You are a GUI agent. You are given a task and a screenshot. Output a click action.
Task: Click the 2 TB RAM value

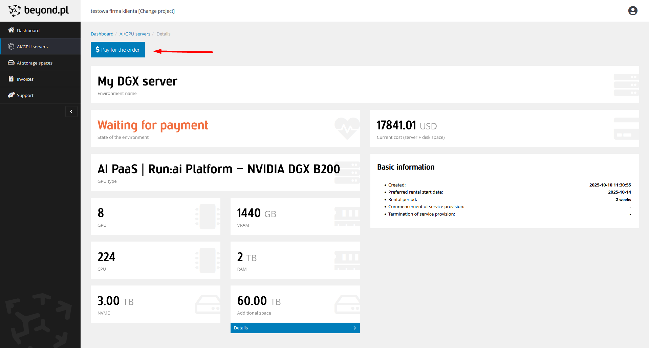247,257
